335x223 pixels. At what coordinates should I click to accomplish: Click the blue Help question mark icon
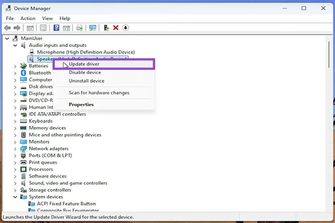click(x=56, y=28)
